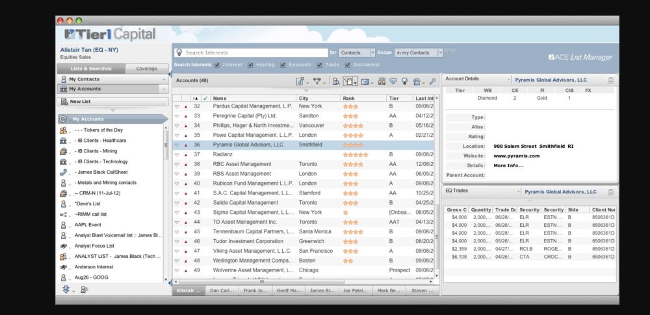This screenshot has width=650, height=315.
Task: Click the chart report toolbar icon
Action: [300, 82]
